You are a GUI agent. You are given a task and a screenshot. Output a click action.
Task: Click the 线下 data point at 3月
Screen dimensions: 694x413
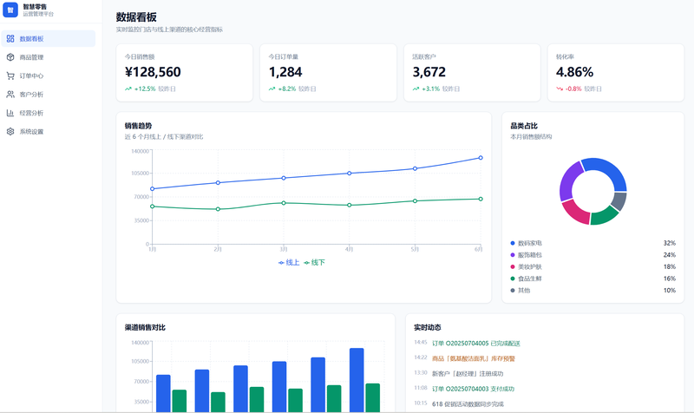284,203
